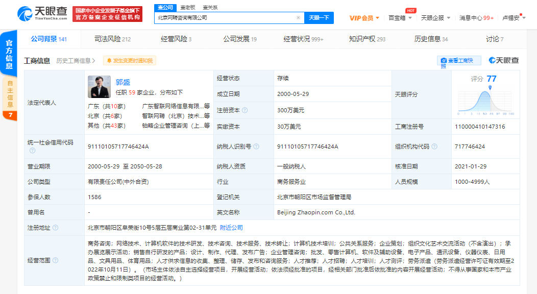Open the 司法风险 212 tab

[x=113, y=39]
